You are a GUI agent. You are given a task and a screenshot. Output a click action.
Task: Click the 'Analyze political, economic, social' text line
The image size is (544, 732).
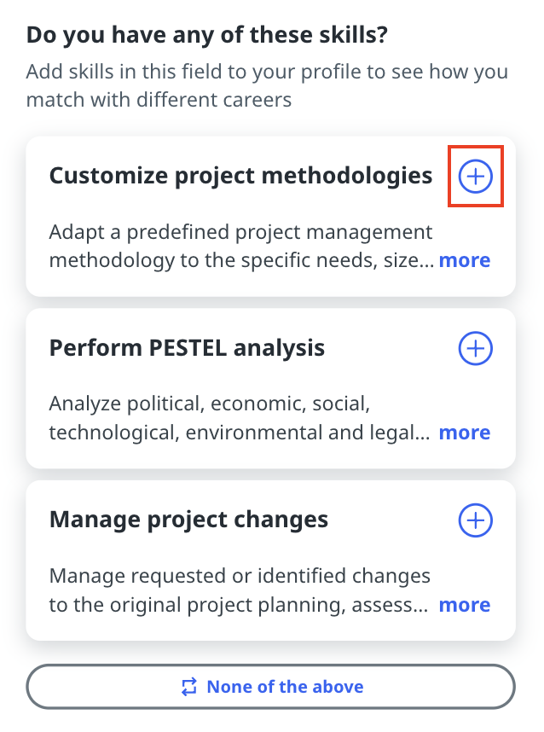coord(209,404)
